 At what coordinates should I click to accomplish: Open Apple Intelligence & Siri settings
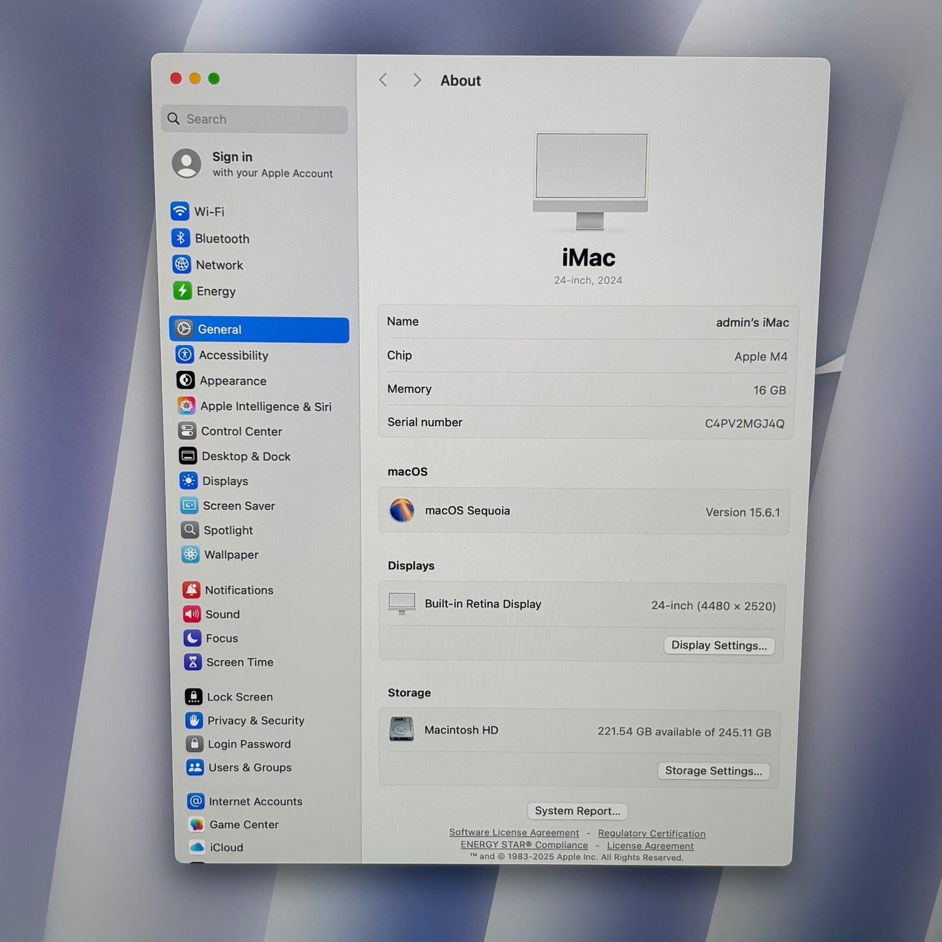187,405
